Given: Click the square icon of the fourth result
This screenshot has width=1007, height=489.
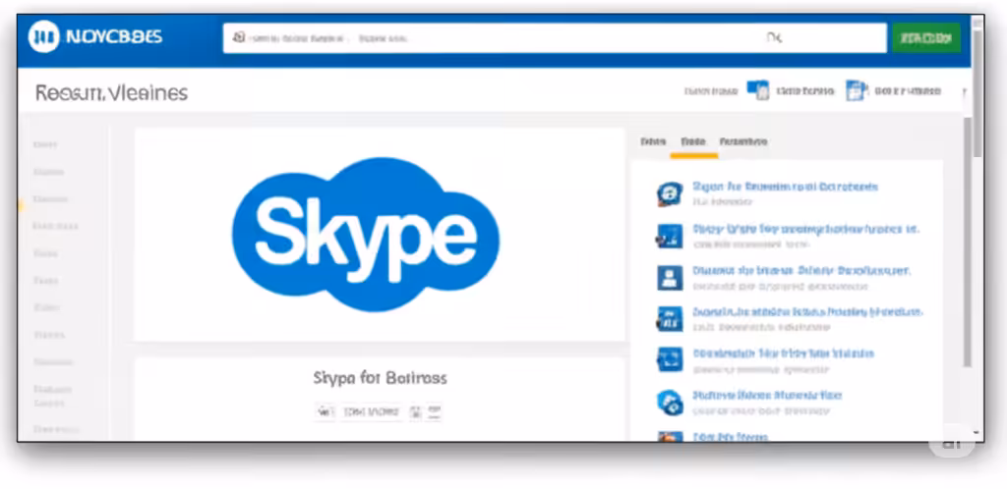Looking at the screenshot, I should click(669, 318).
